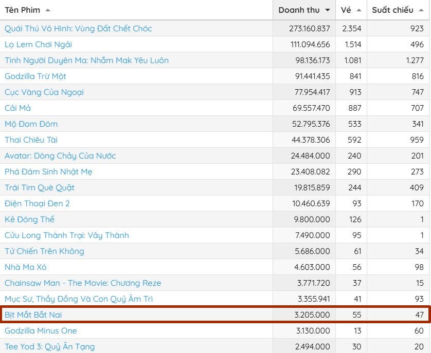Click the sort arrow beside Tên Phim

pos(48,10)
